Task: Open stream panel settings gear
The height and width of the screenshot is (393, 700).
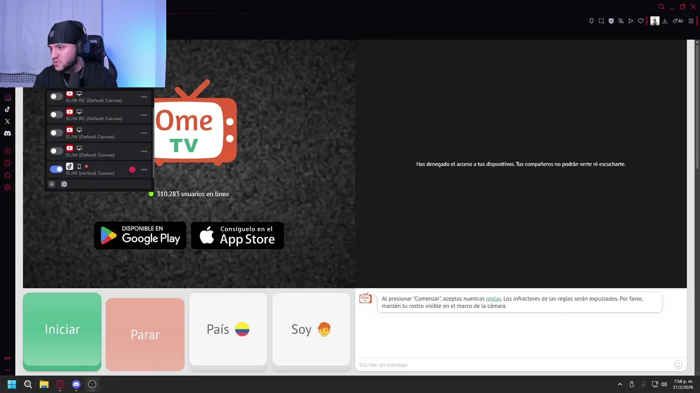Action: 64,184
